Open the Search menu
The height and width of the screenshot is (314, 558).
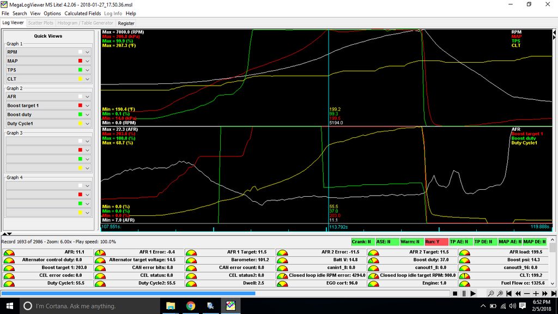pos(20,14)
